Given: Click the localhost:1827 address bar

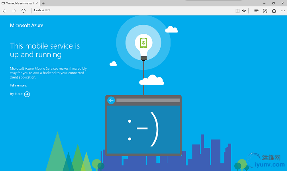Looking at the screenshot, I should tap(42, 10).
